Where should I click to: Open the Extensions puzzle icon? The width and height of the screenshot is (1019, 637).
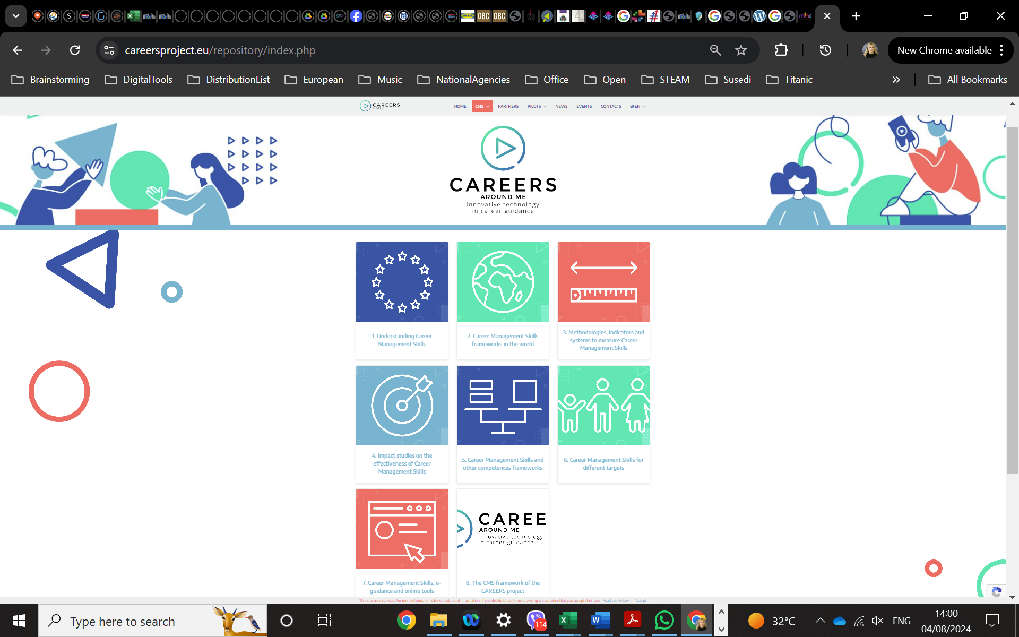pos(781,50)
